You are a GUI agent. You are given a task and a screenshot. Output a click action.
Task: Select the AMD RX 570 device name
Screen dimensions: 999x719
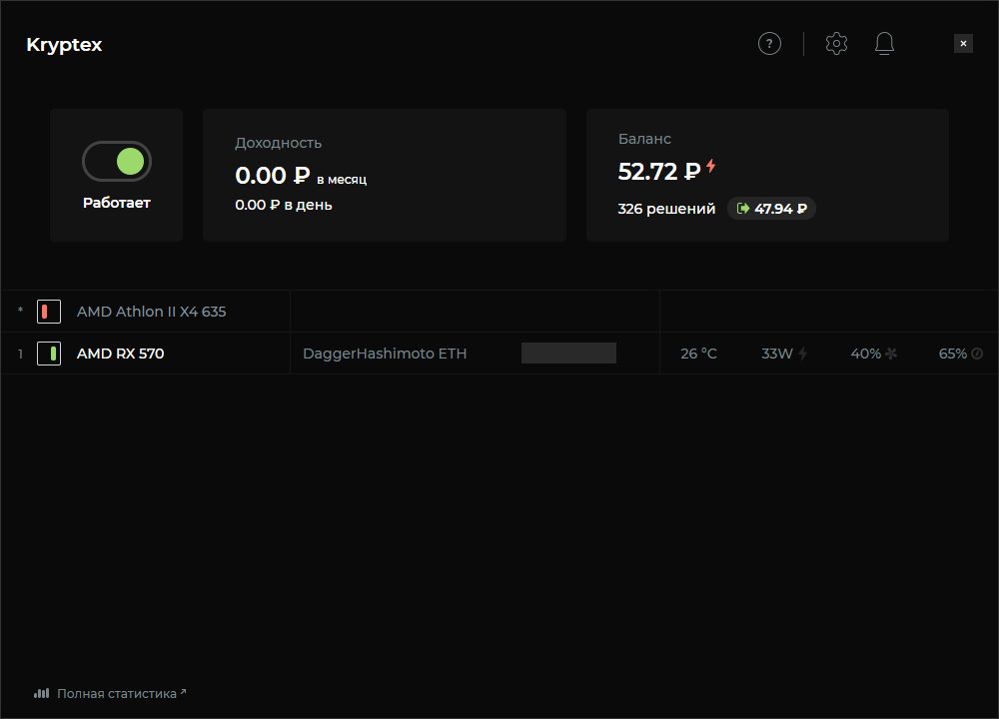(120, 354)
